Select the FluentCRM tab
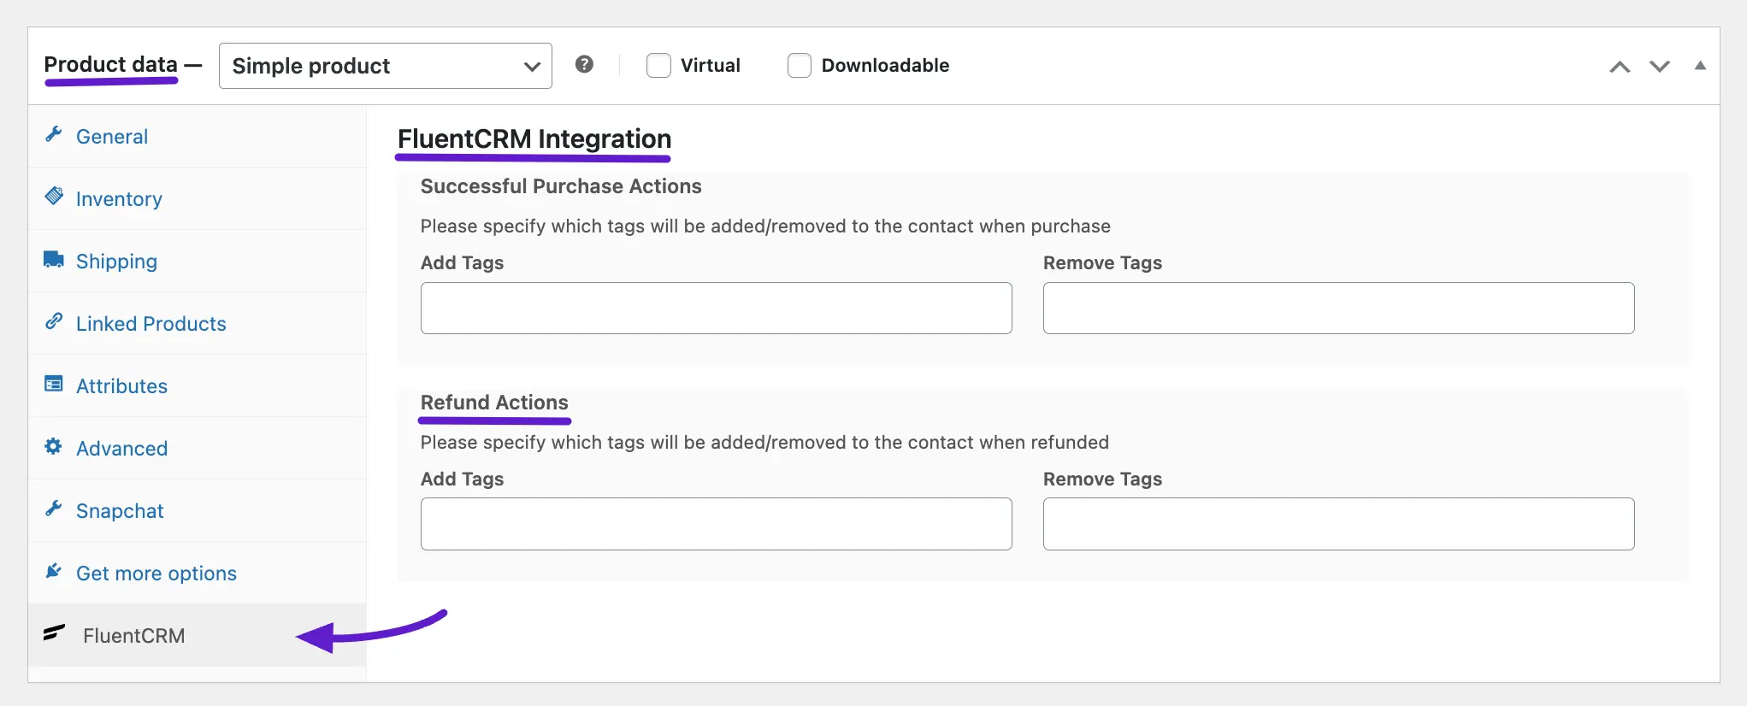Viewport: 1747px width, 706px height. [x=198, y=636]
